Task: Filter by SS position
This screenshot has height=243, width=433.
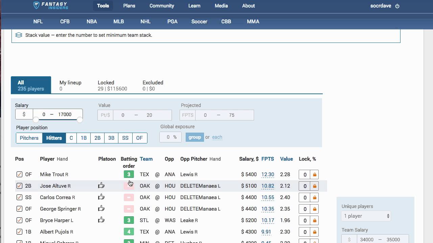Action: pyautogui.click(x=125, y=138)
